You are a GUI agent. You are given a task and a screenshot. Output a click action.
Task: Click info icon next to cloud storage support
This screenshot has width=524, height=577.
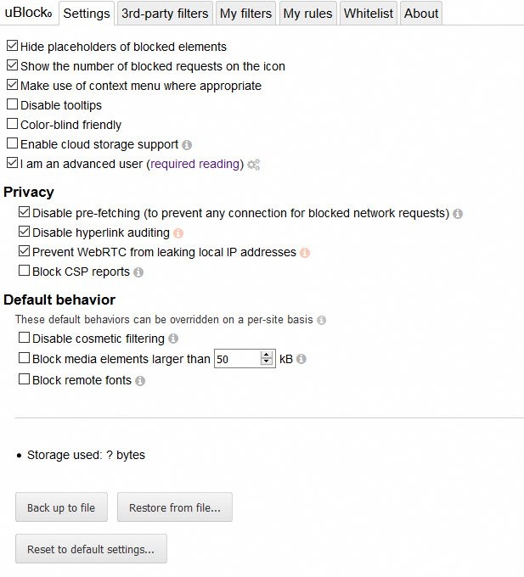point(187,145)
